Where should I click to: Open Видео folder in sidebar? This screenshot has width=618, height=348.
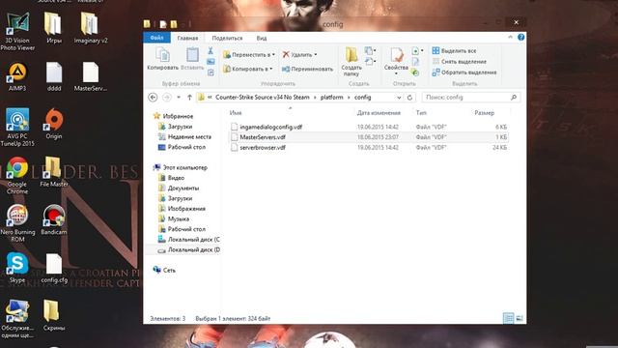(176, 178)
